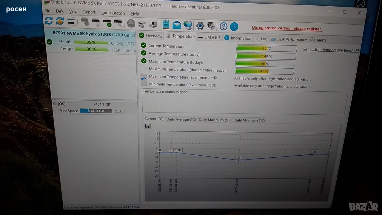Click the Current Temperature 36 °C bar
This screenshot has width=382, height=215.
tap(267, 48)
